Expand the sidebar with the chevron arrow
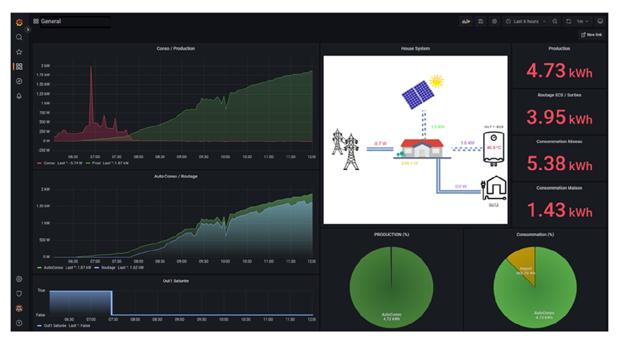Viewport: 623px width, 342px height. [27, 30]
